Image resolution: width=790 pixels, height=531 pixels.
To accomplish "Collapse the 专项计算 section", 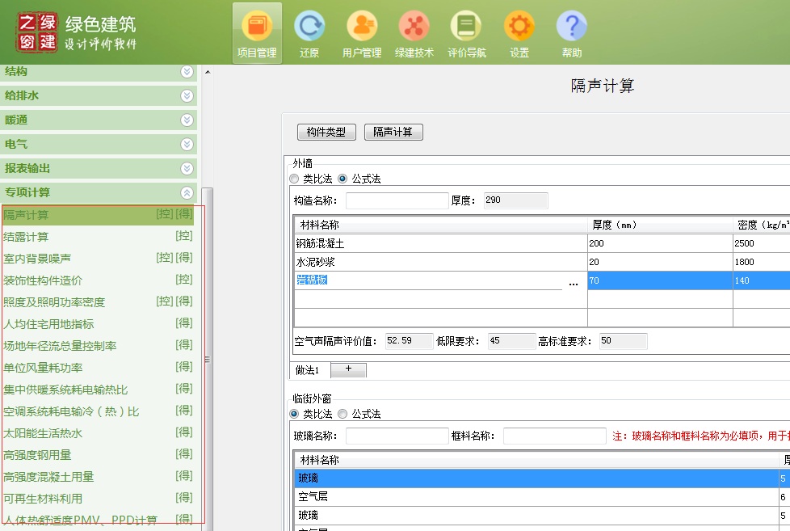I will pyautogui.click(x=187, y=193).
